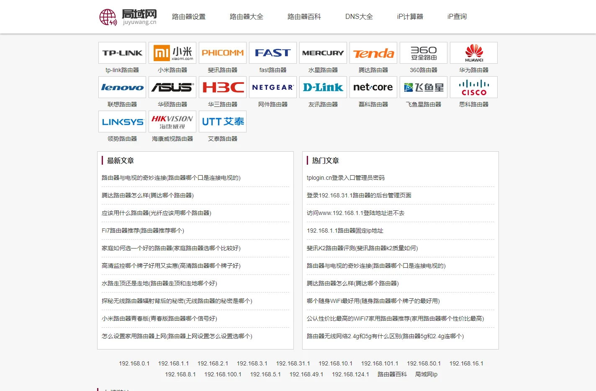Open 小米路由器青春版 article
Viewport: 596px width, 391px height.
(x=159, y=318)
